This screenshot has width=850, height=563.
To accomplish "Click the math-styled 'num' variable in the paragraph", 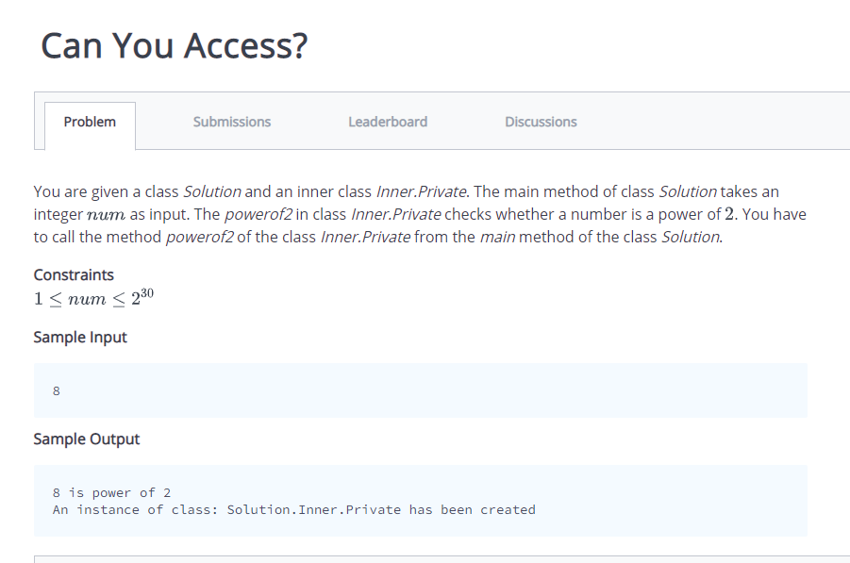I will point(107,215).
